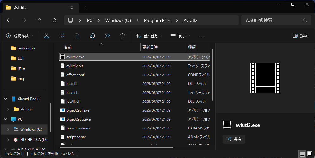Click chevron after Program Files breadcrumb
Viewport: 315px width, 158px height.
pos(177,20)
